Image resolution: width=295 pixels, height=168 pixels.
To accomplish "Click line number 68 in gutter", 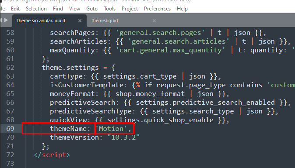I will click(x=11, y=120).
